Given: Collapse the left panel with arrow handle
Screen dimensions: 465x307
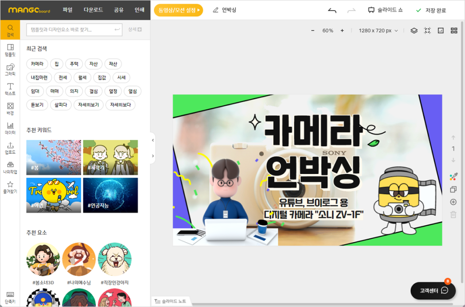Looking at the screenshot, I should point(153,140).
